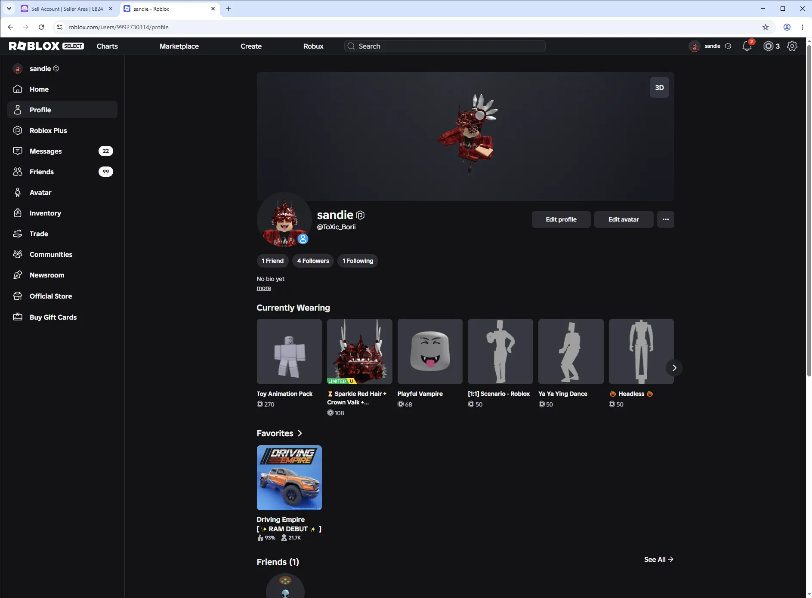Open the tab search dropdown arrow
This screenshot has height=598, width=812.
click(x=9, y=9)
